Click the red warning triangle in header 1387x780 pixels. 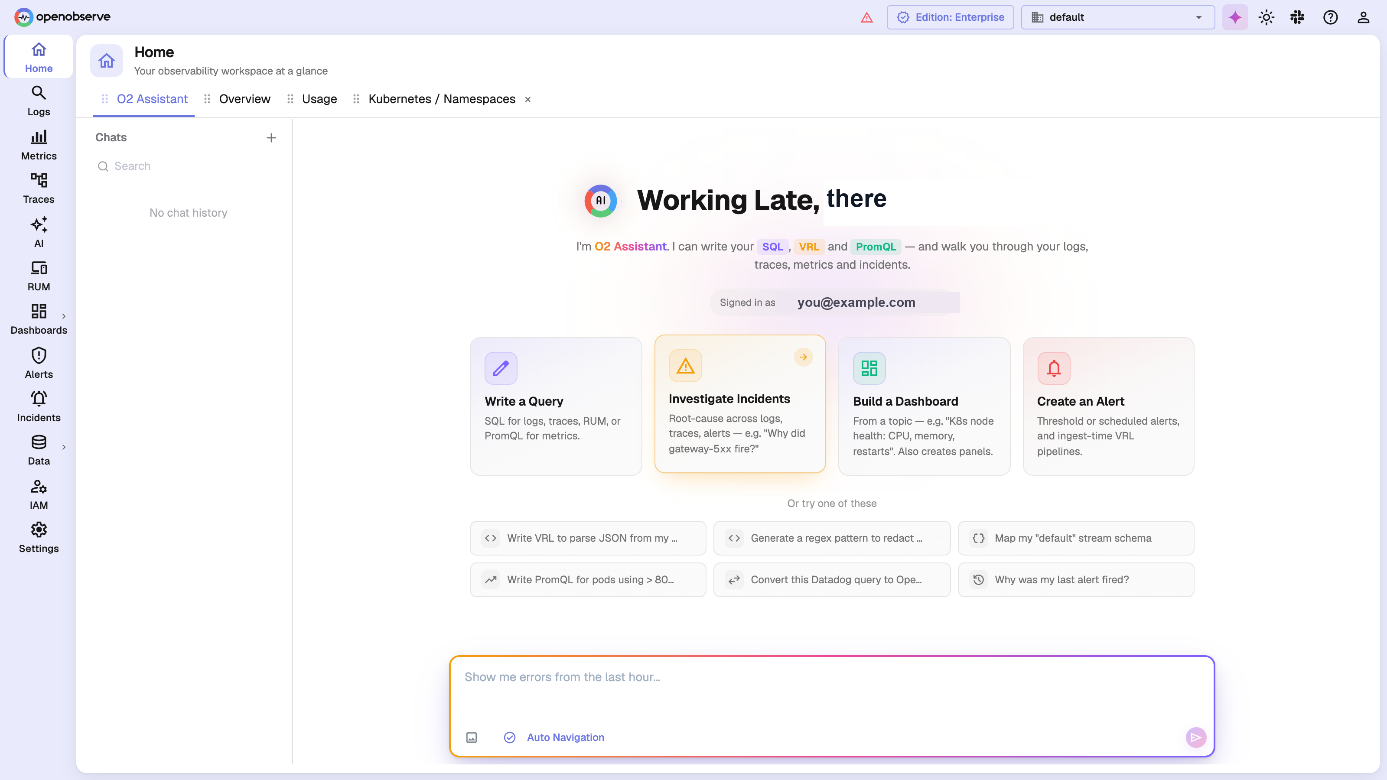866,17
